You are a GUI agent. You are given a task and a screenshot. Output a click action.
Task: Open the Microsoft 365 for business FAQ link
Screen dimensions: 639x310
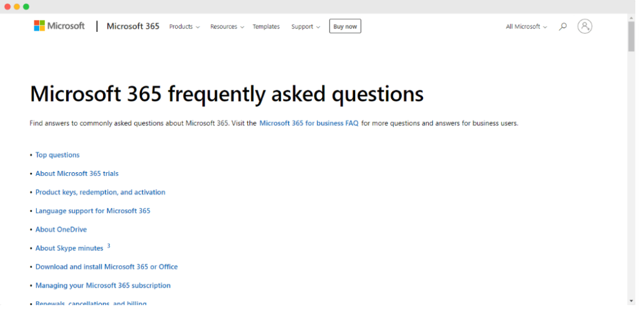point(309,123)
